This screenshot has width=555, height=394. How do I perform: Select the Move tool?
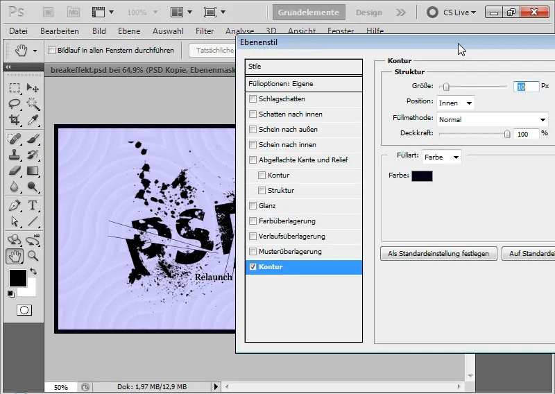(x=33, y=87)
